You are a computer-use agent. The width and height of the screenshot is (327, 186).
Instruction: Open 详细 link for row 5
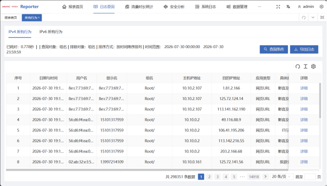(304, 131)
